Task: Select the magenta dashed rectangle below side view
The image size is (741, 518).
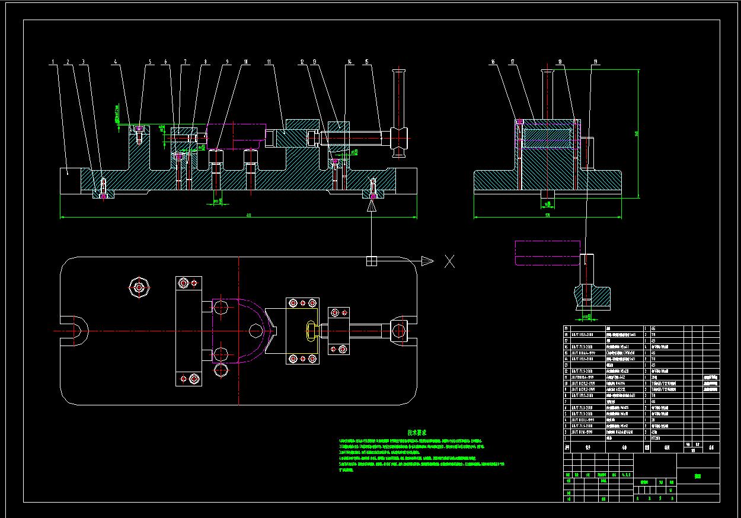Action: (548, 252)
